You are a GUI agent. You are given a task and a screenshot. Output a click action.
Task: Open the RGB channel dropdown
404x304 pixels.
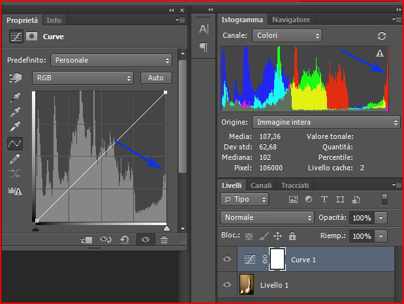(82, 78)
